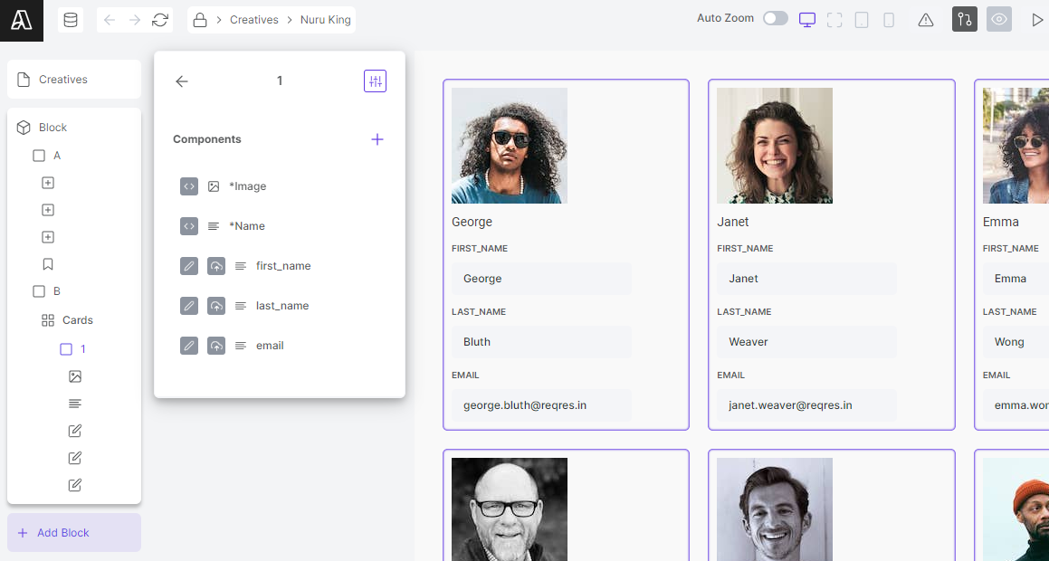Click the pencil edit icon for last_name
The height and width of the screenshot is (561, 1049).
coord(189,306)
